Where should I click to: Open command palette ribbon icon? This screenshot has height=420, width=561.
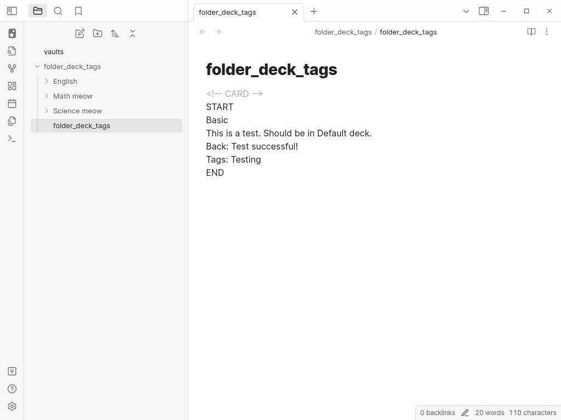tap(12, 139)
